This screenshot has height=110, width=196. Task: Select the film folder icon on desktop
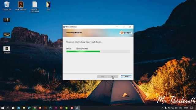pyautogui.click(x=48, y=6)
